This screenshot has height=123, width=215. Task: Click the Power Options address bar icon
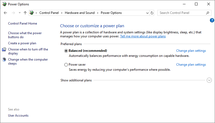(x=32, y=13)
